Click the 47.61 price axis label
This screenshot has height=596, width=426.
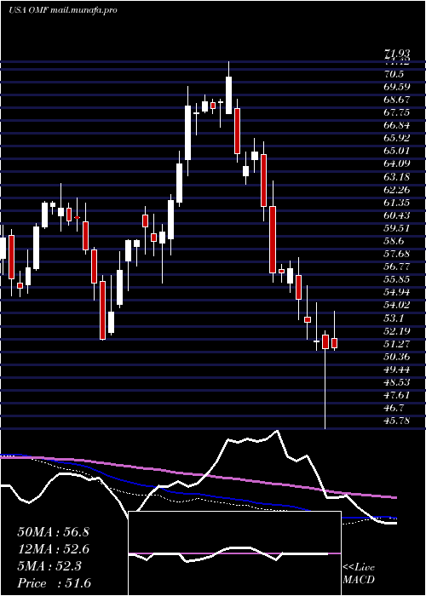[x=398, y=396]
